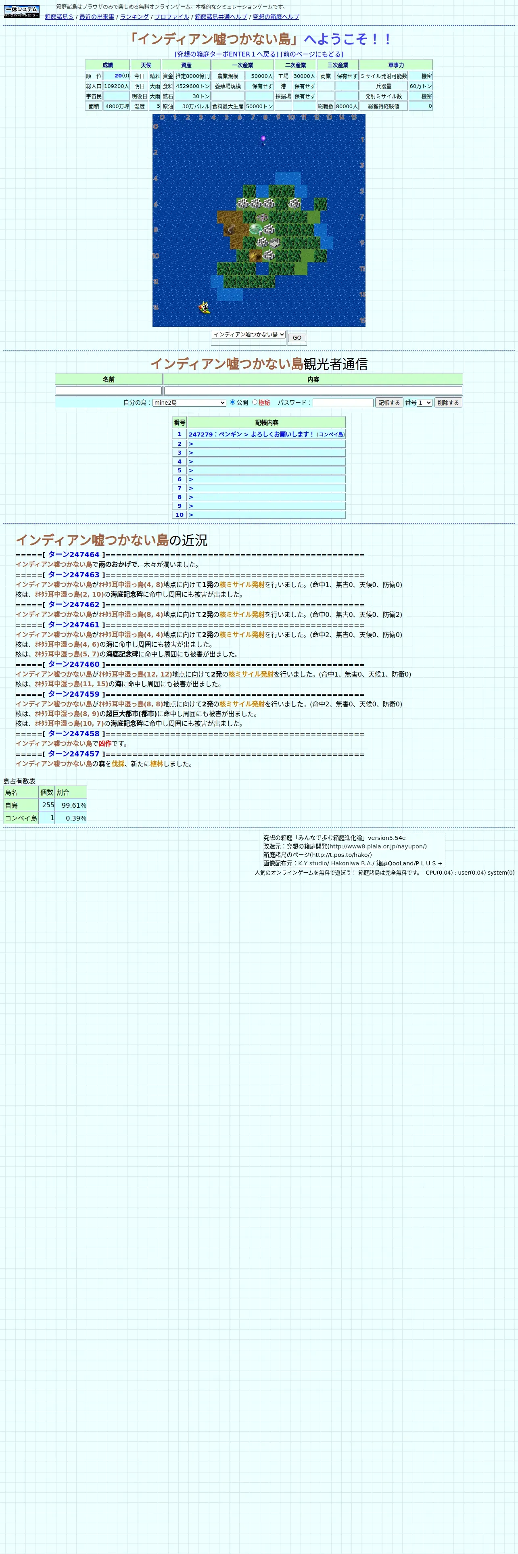Viewport: 518px width, 1554px height.
Task: Click the circular pink park tile above the dome
Action: 262,217
